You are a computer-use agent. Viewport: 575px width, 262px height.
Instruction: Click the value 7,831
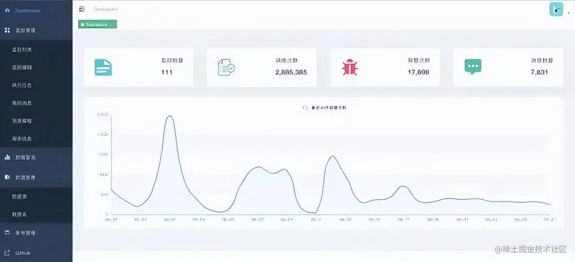(540, 72)
